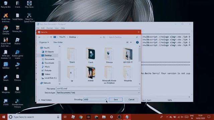
Task: Click the Cancel button
Action: [131, 100]
